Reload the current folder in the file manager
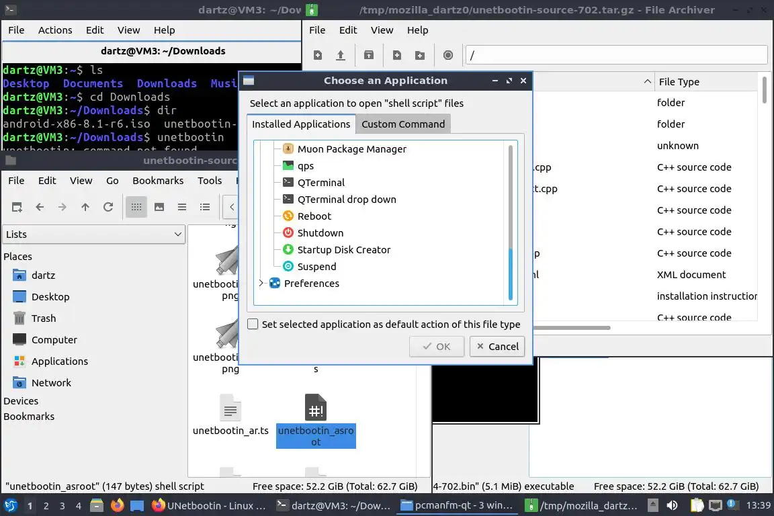The image size is (774, 516). [x=108, y=207]
